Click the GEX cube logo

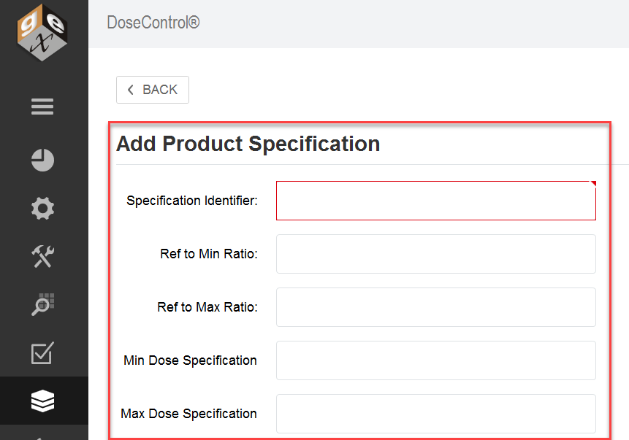[42, 32]
